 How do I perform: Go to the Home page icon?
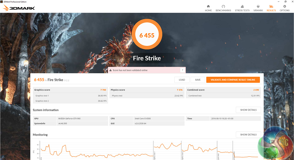[x=208, y=6]
